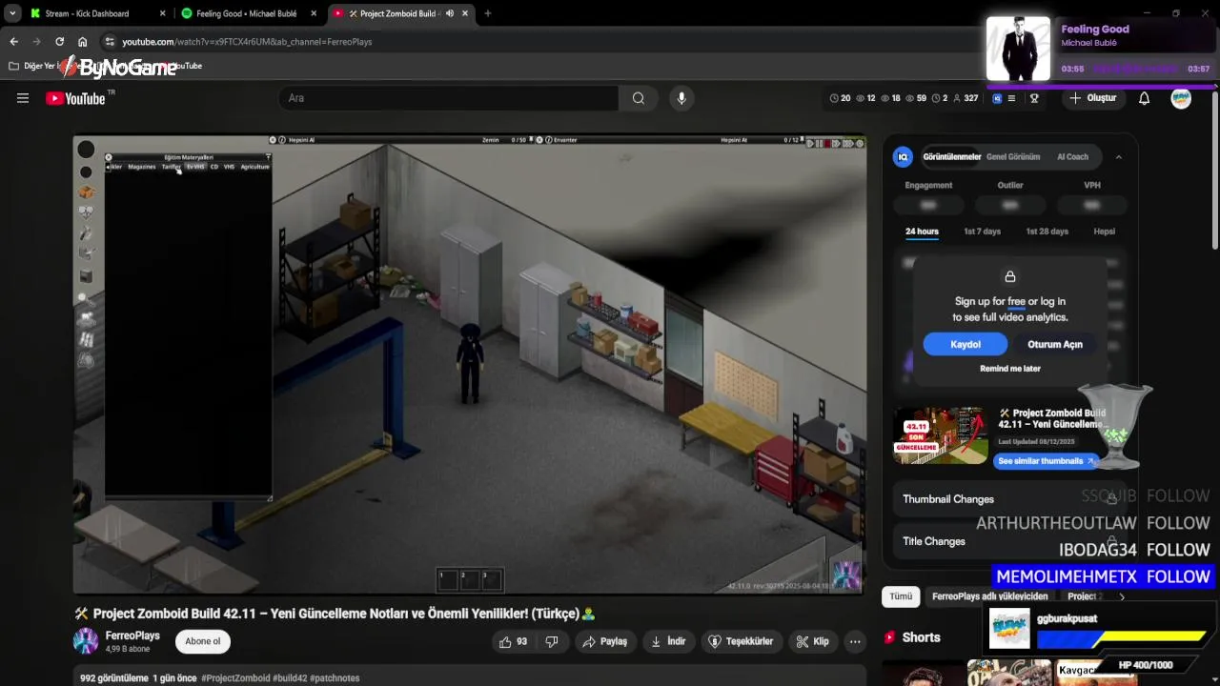Viewport: 1220px width, 686px height.
Task: Open Magazines tab in game panel
Action: [x=142, y=167]
